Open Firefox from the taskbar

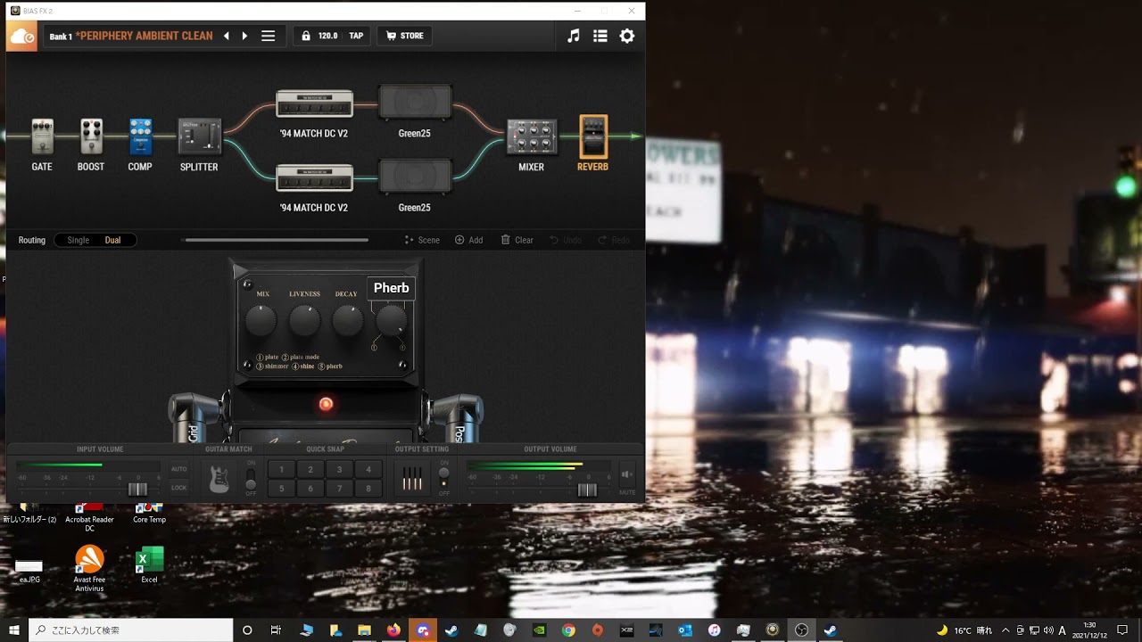tap(393, 630)
